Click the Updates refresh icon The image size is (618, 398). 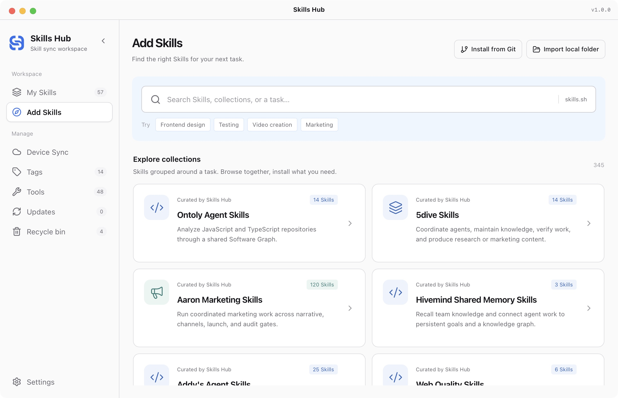[17, 212]
